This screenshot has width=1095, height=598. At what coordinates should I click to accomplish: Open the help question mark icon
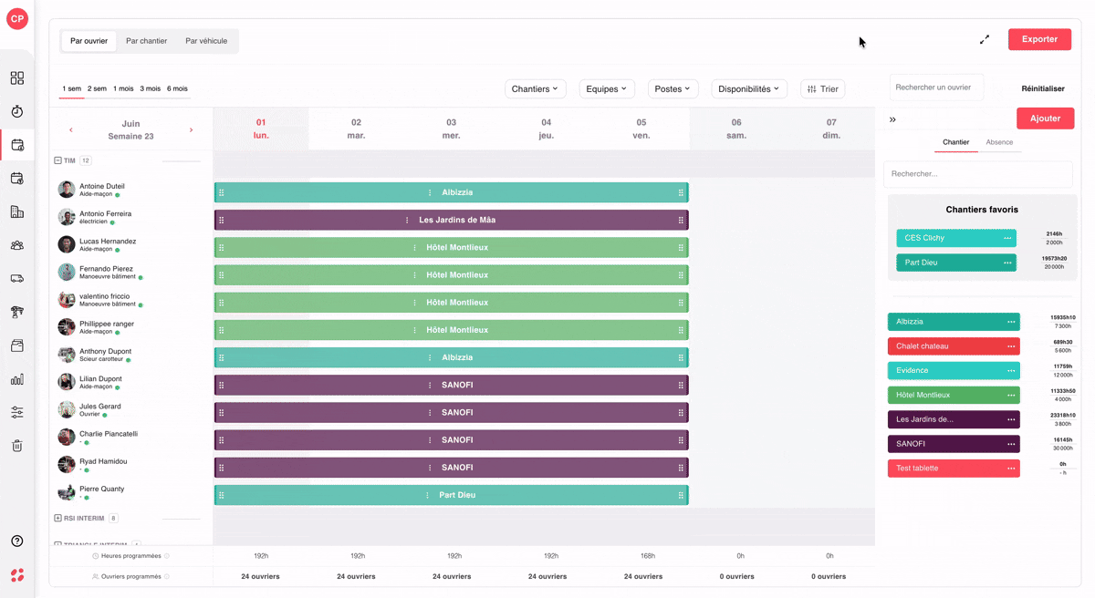[x=17, y=541]
